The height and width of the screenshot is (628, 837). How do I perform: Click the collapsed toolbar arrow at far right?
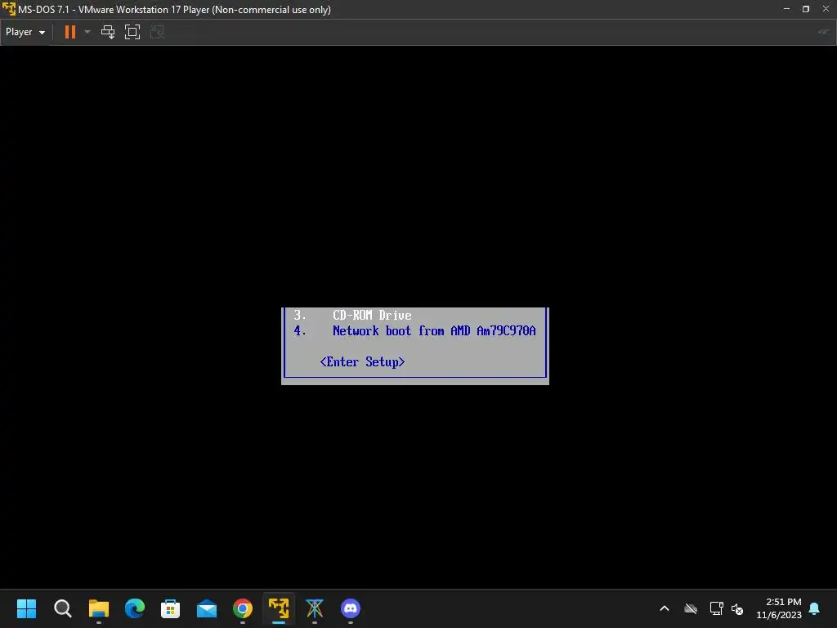[824, 32]
